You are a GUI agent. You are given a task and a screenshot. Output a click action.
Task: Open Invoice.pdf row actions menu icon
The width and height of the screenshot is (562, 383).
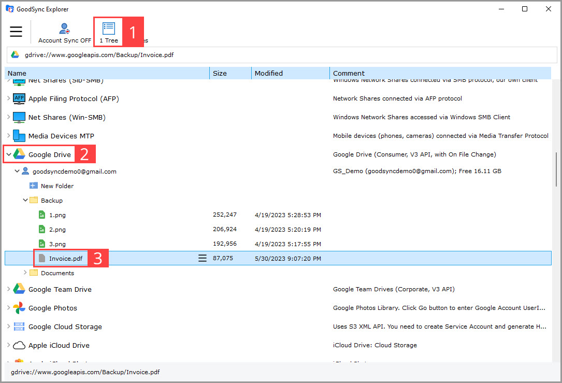click(x=203, y=258)
